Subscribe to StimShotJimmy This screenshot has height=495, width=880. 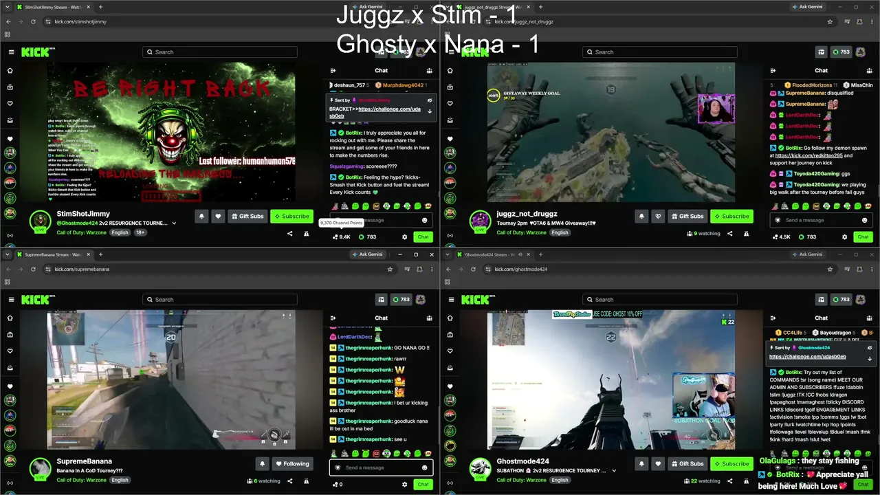[x=291, y=216]
